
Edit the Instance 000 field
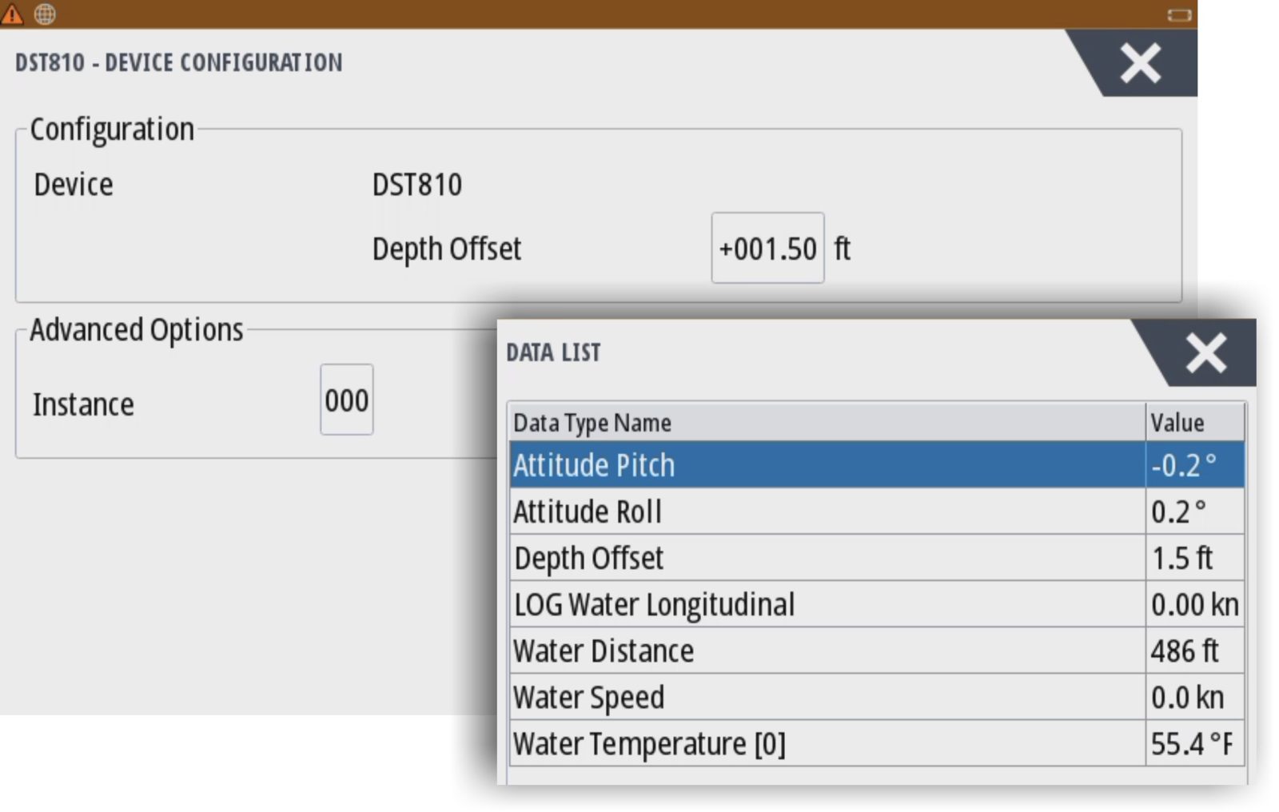(x=346, y=400)
